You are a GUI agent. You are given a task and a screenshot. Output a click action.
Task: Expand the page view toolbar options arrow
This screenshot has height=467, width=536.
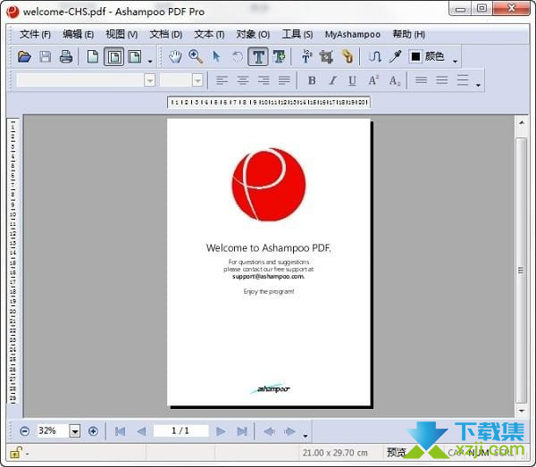coord(150,61)
